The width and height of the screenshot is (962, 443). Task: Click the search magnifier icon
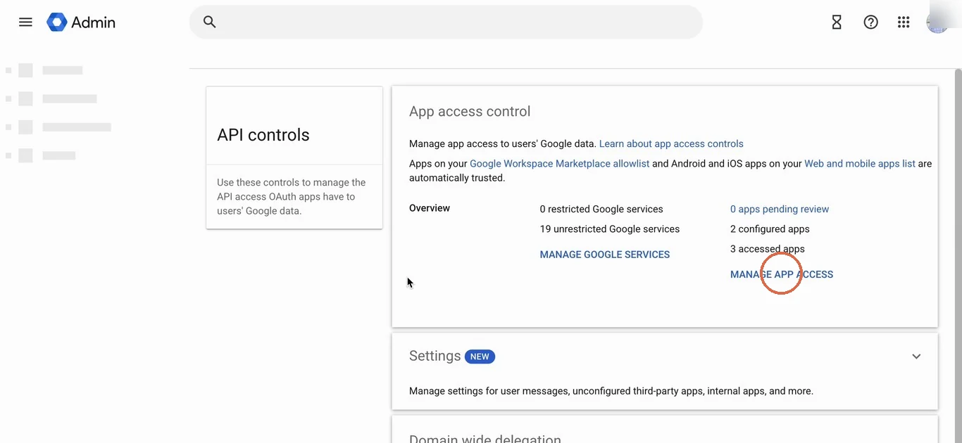[209, 22]
